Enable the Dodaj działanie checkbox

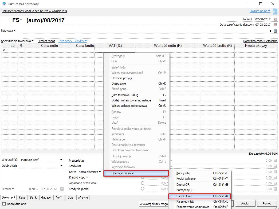[x=4, y=204]
